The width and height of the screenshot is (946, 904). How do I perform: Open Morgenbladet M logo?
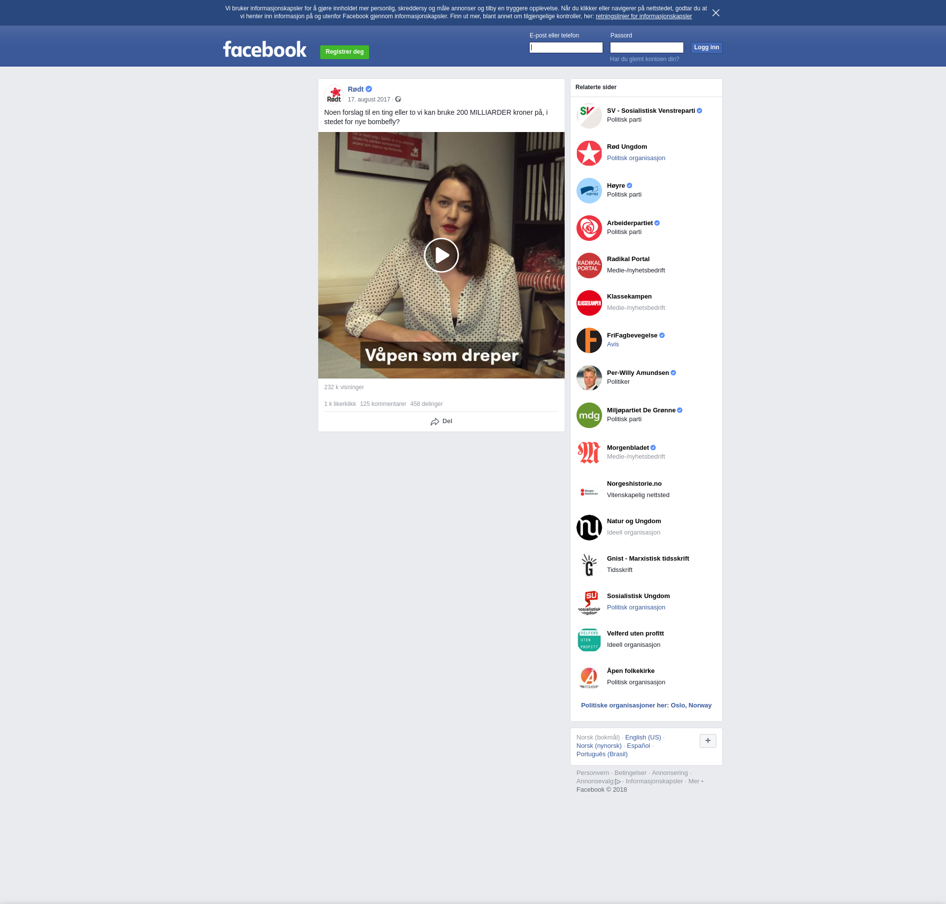(x=589, y=453)
